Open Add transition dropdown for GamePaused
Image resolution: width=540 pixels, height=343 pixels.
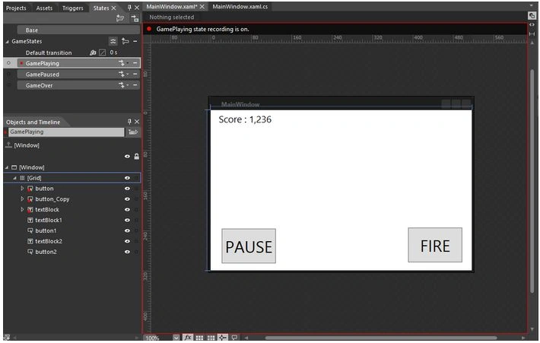click(x=124, y=74)
